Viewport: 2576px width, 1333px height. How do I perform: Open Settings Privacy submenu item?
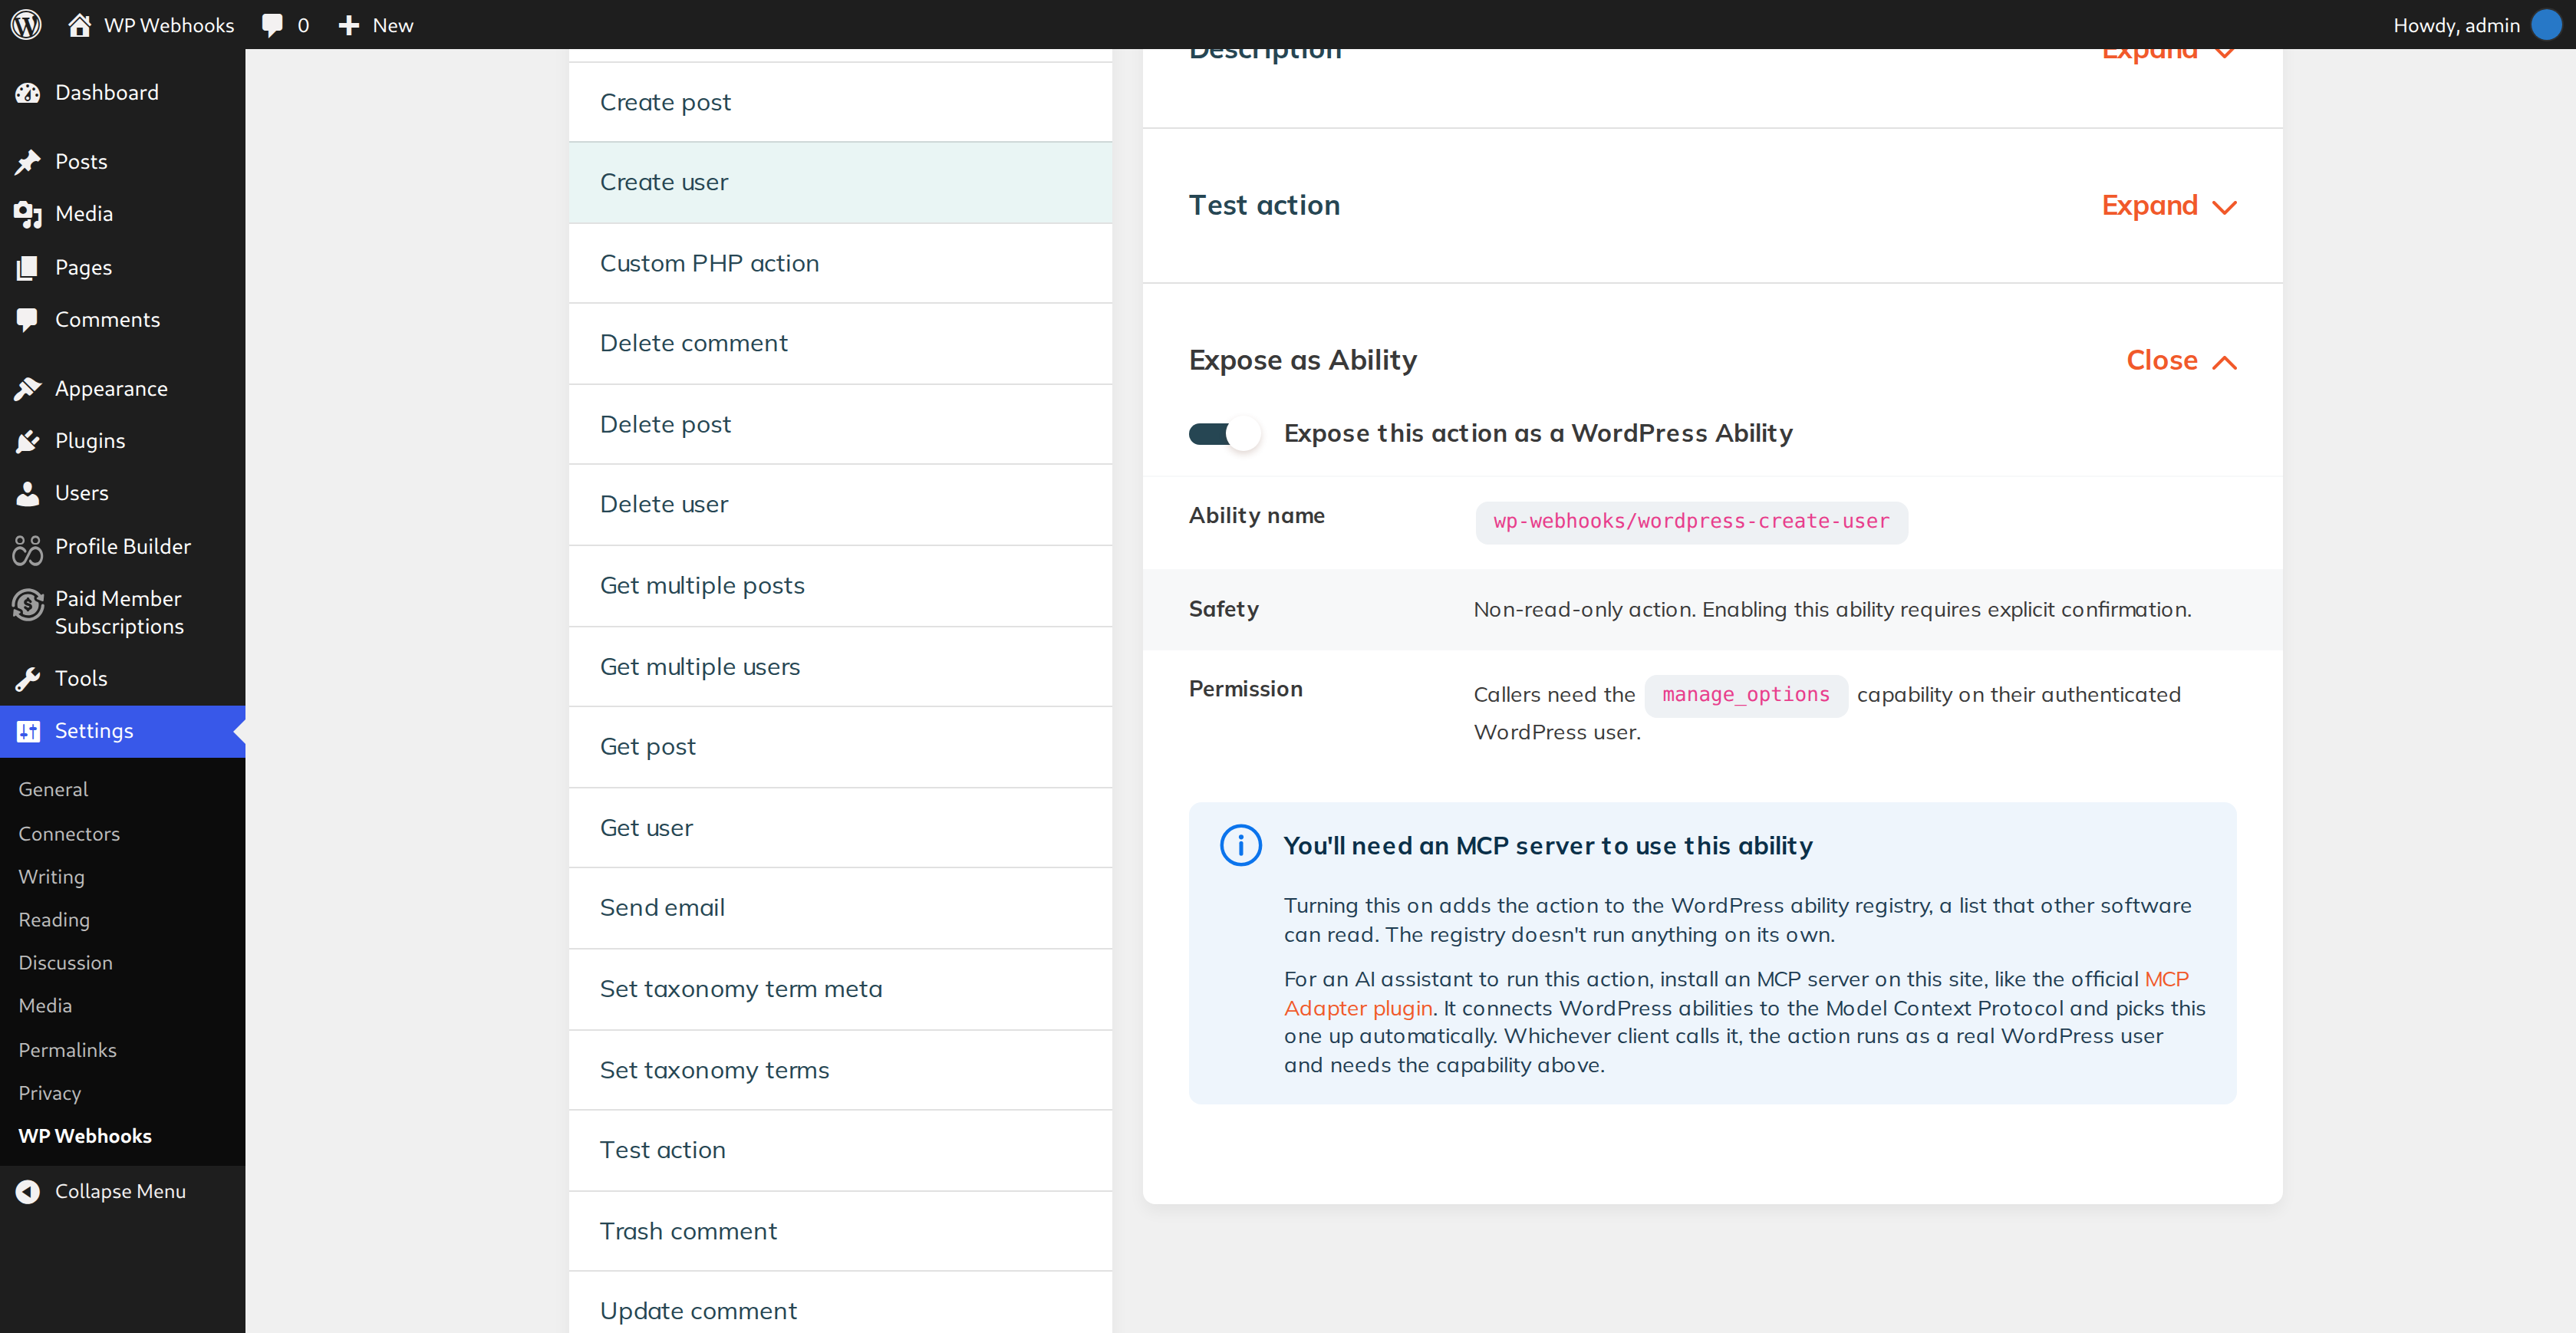tap(50, 1092)
